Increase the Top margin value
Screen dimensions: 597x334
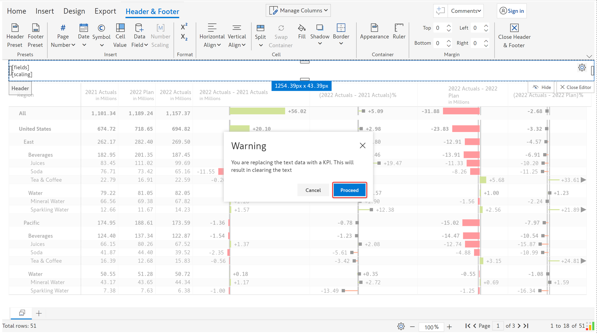click(449, 26)
